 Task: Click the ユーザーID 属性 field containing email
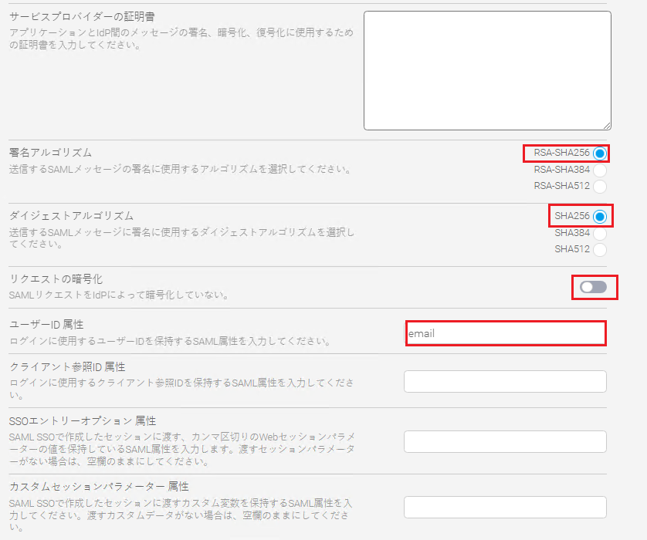point(506,333)
